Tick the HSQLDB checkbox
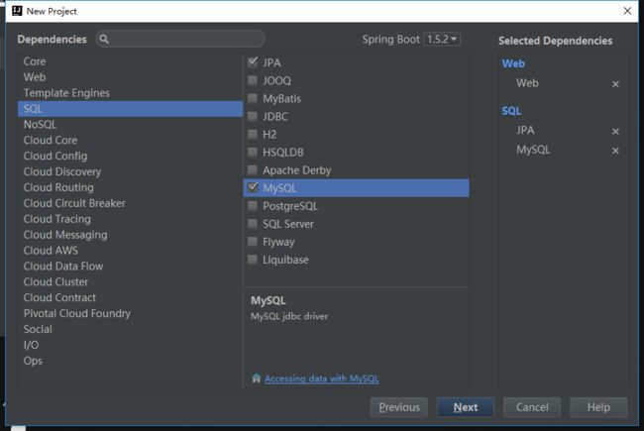Viewport: 644px width, 431px height. tap(253, 152)
